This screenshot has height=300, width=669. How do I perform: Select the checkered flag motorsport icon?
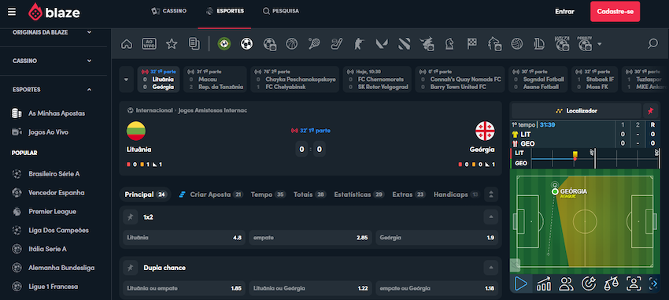click(472, 43)
